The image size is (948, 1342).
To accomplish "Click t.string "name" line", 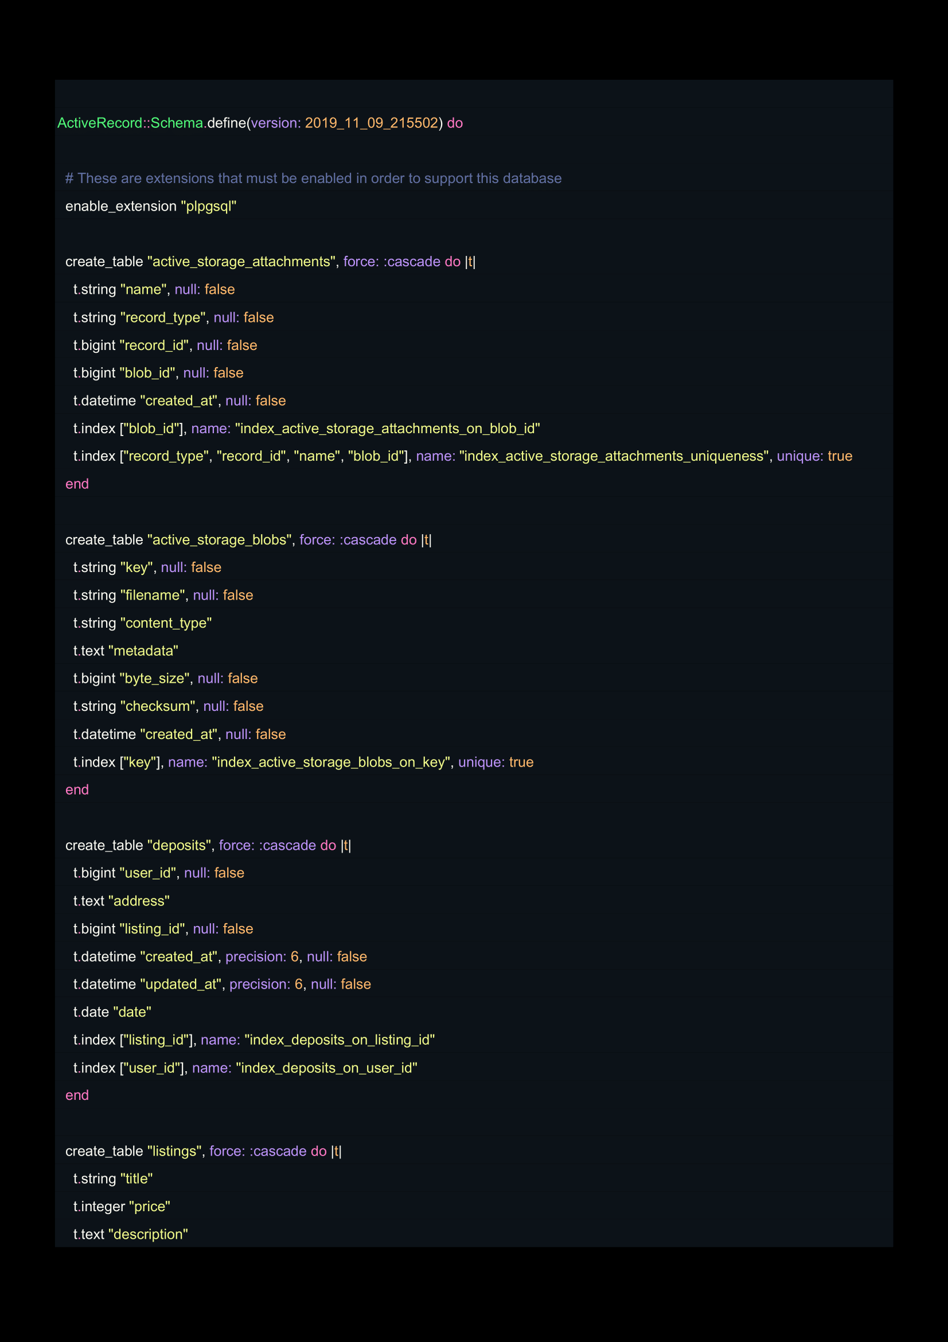I will point(154,289).
